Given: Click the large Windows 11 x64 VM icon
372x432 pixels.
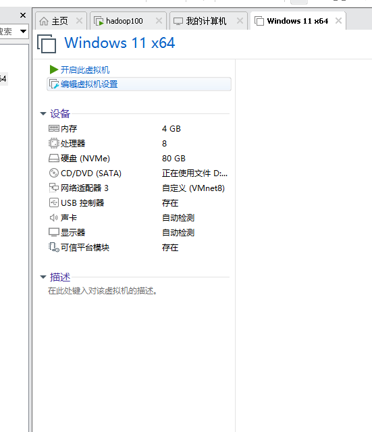Looking at the screenshot, I should [x=47, y=43].
